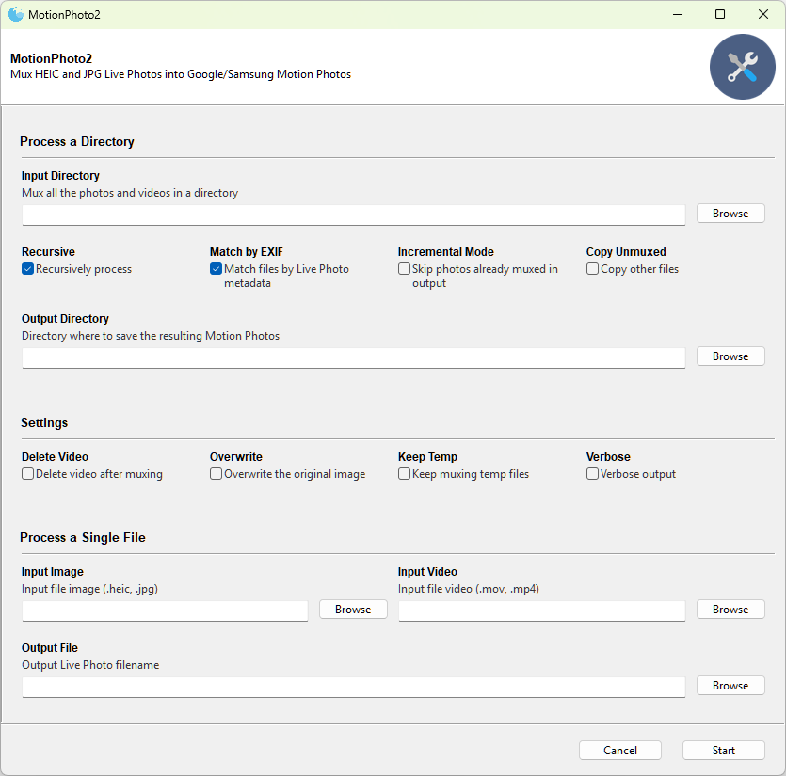The height and width of the screenshot is (776, 786).
Task: Click 'Output Live Photo filename' description
Action: pyautogui.click(x=90, y=665)
